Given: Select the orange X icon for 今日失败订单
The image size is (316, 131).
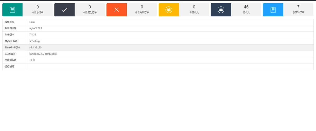Looking at the screenshot, I should coord(117,10).
